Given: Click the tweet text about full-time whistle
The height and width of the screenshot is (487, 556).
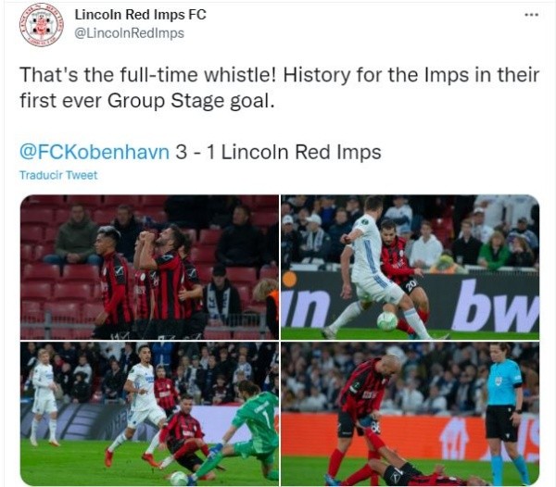Looking at the screenshot, I should [x=280, y=87].
